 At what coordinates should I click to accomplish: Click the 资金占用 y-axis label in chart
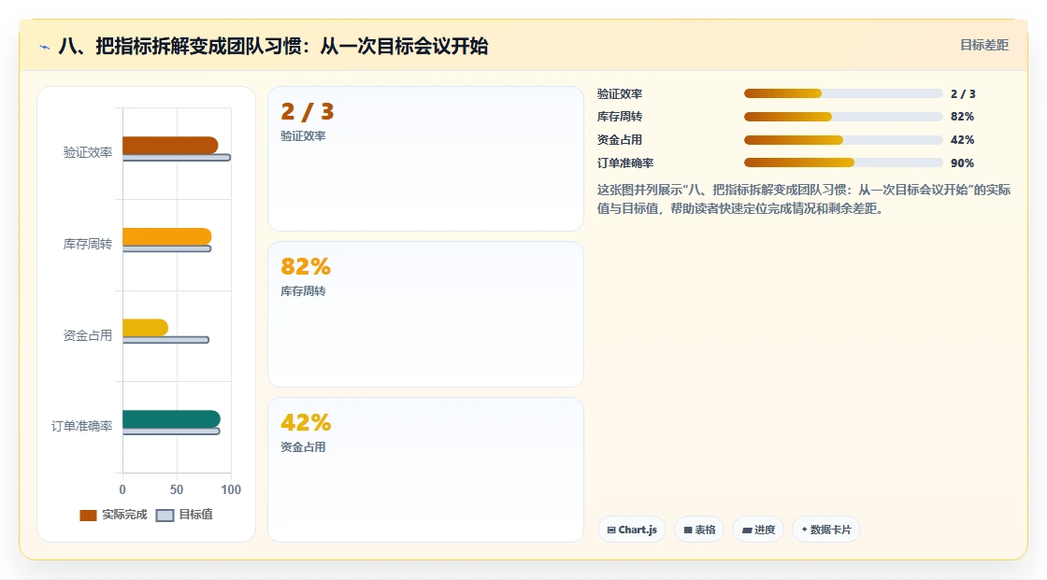coord(88,335)
